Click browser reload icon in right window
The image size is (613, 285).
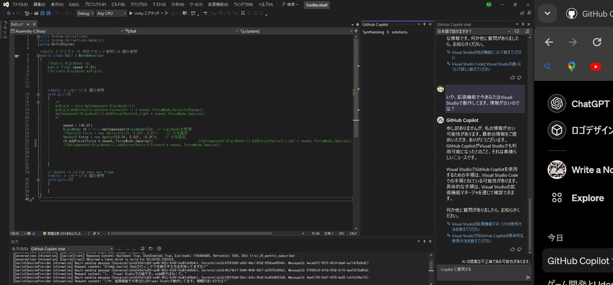pyautogui.click(x=597, y=42)
